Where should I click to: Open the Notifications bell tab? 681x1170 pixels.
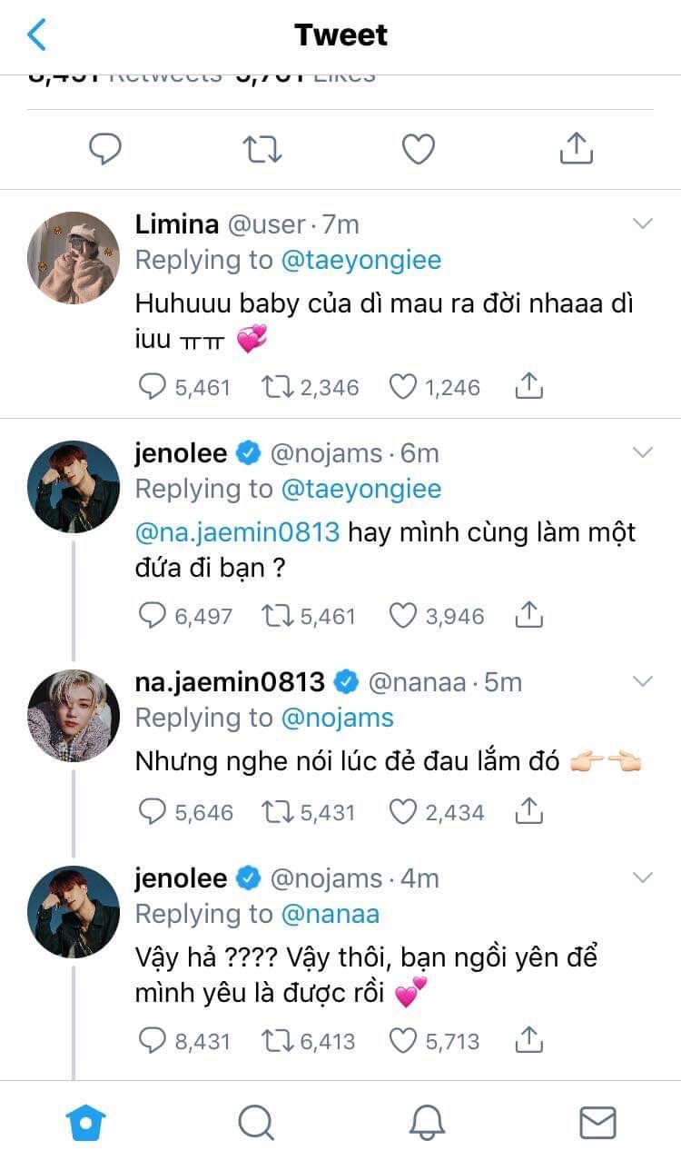click(x=427, y=1123)
